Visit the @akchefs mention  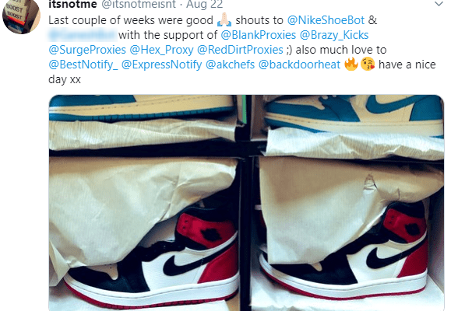coord(230,65)
